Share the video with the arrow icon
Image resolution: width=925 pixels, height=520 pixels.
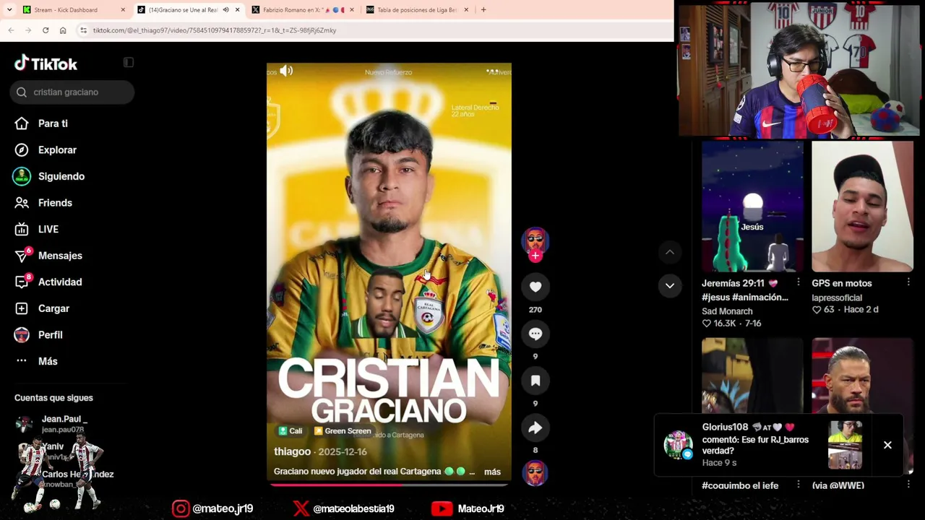[x=535, y=428]
